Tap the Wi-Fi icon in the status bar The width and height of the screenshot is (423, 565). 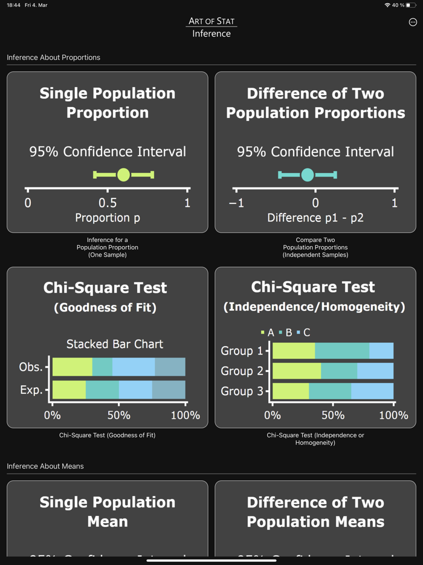pos(386,5)
